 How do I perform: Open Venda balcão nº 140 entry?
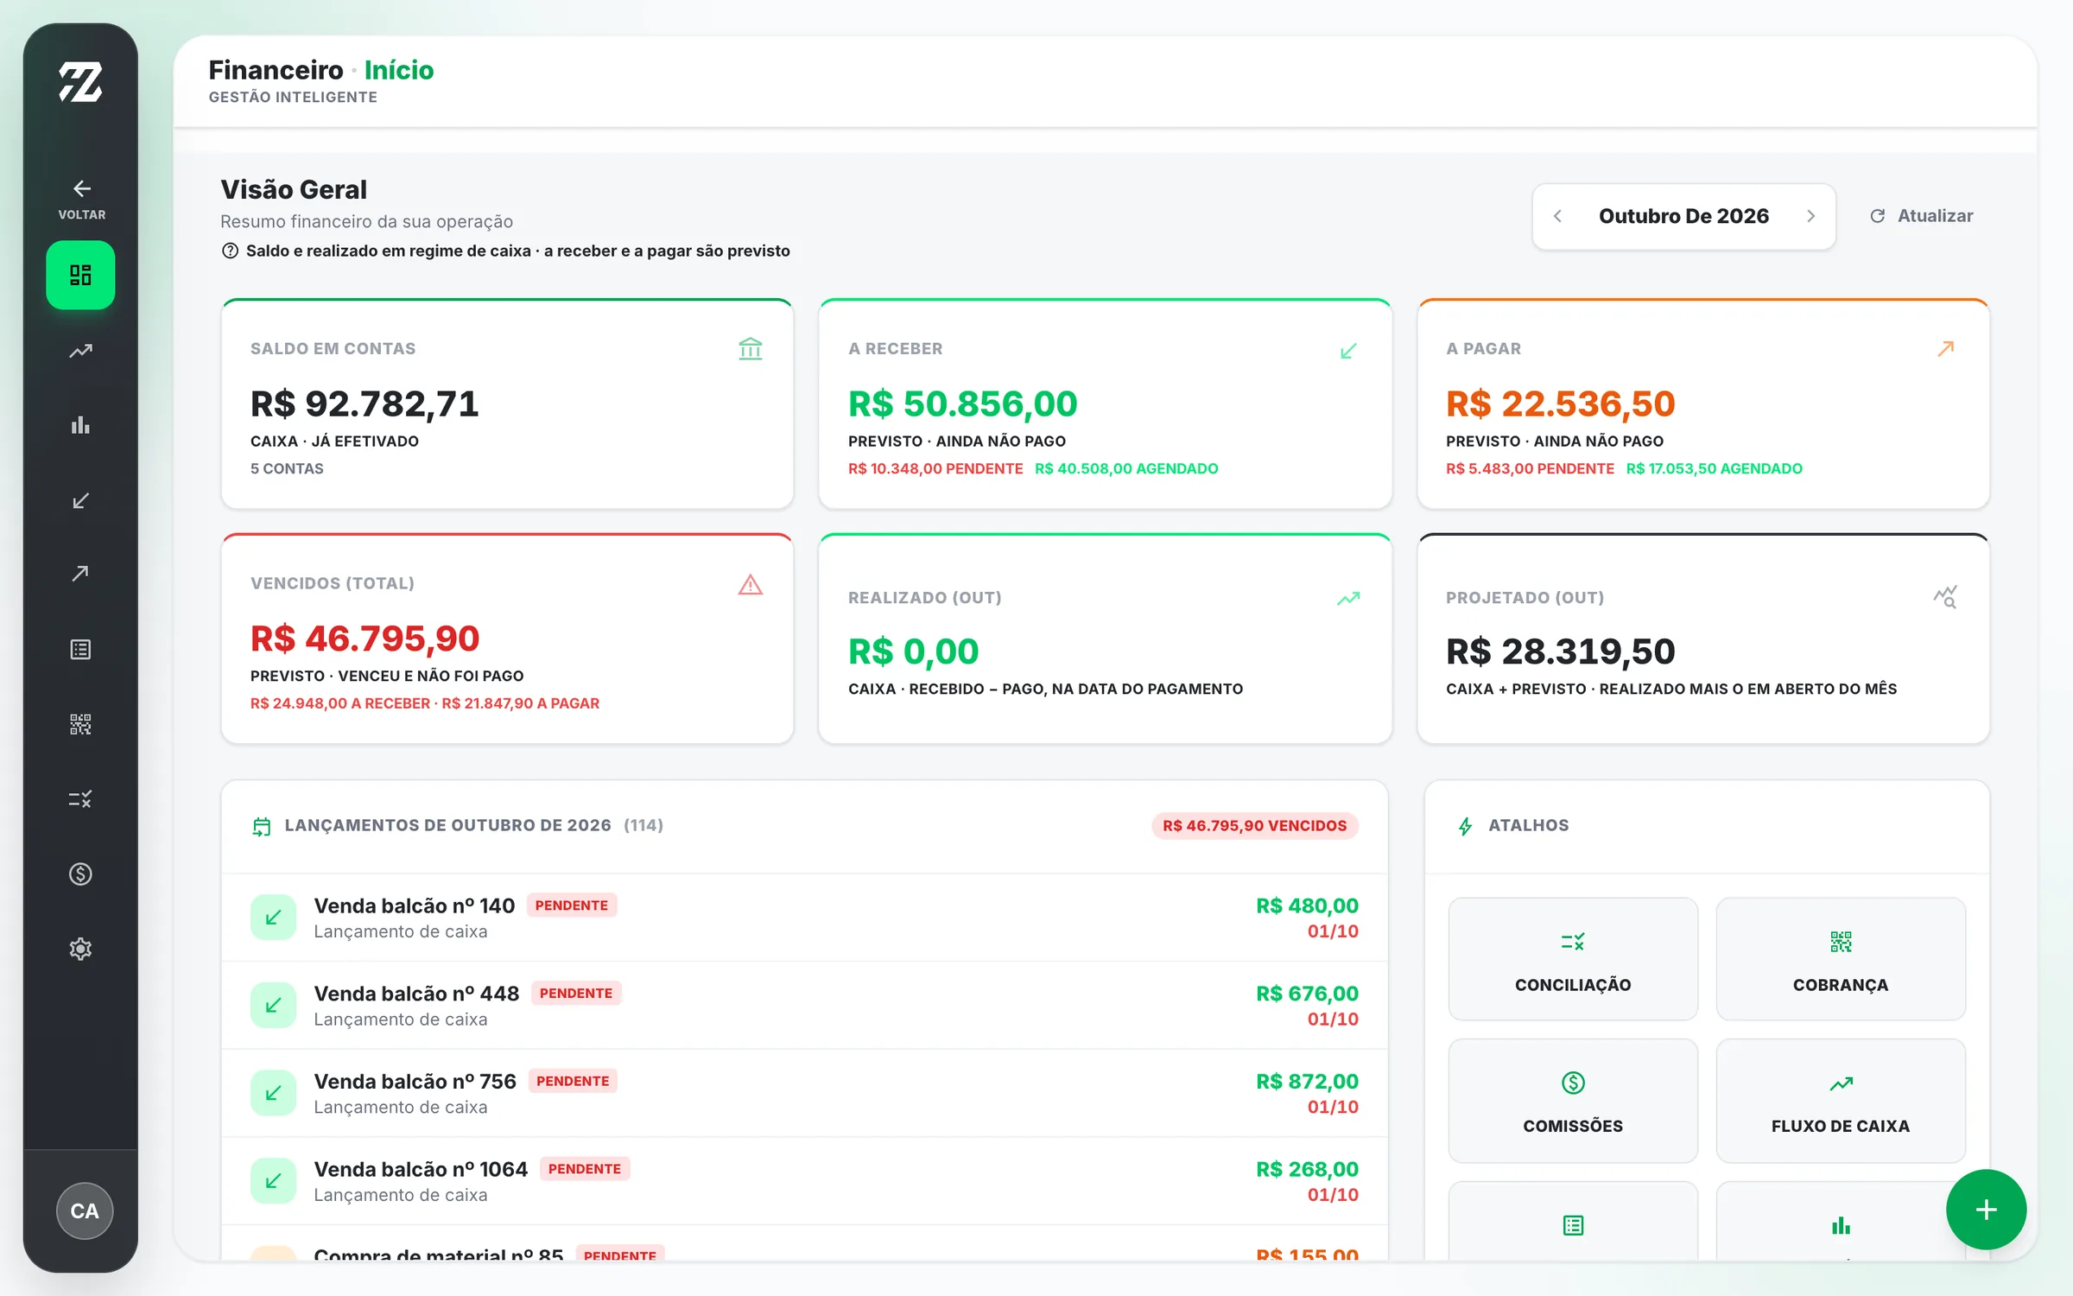805,918
